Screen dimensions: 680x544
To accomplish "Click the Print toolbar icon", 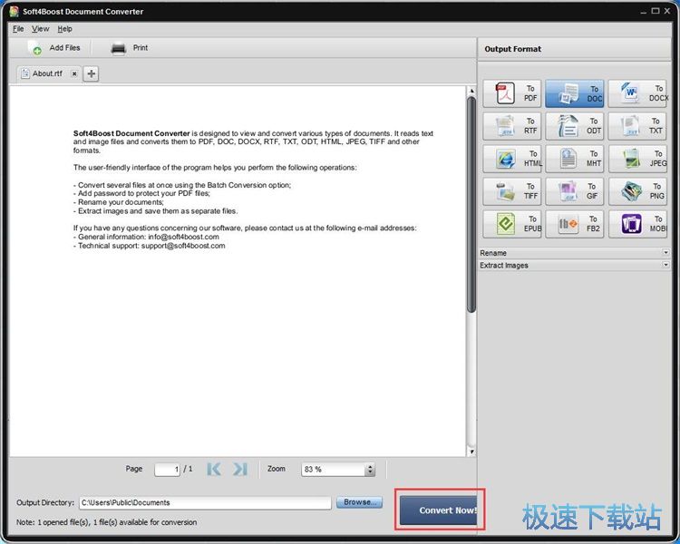I will 118,48.
